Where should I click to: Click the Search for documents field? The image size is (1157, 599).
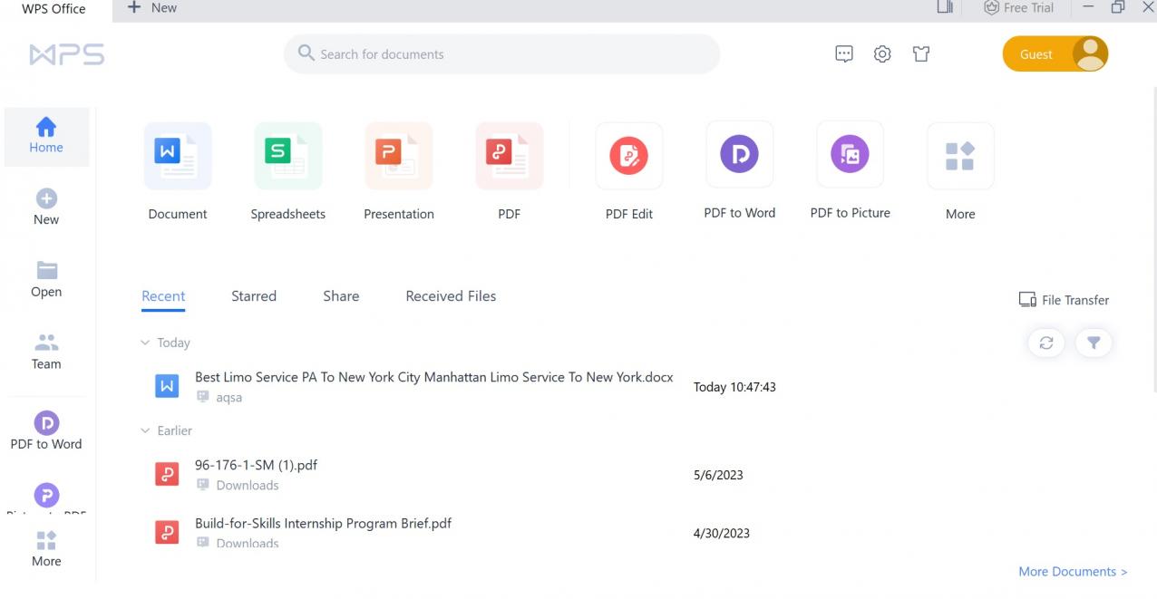[x=502, y=53]
